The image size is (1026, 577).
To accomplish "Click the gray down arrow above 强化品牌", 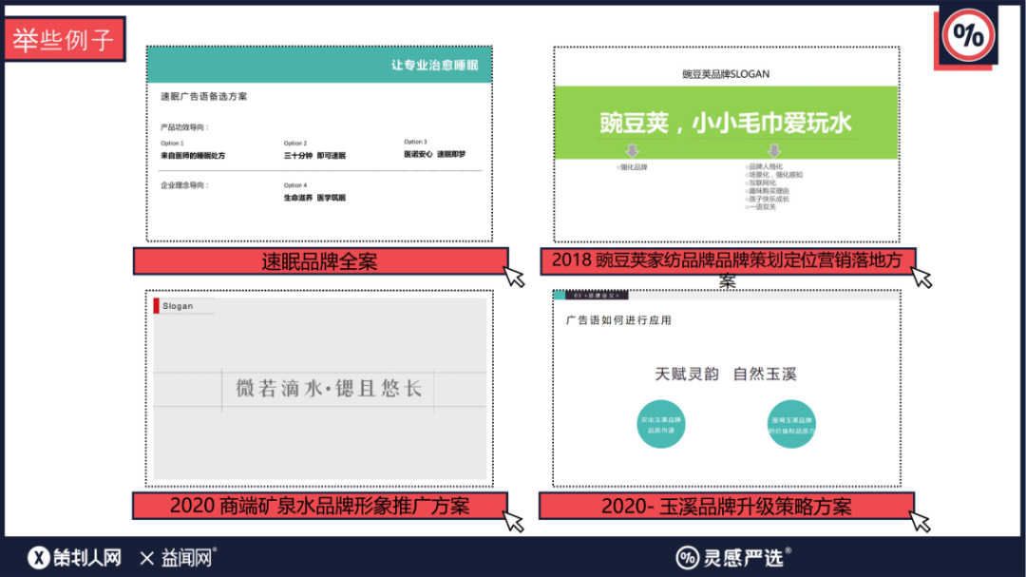I will coord(632,151).
